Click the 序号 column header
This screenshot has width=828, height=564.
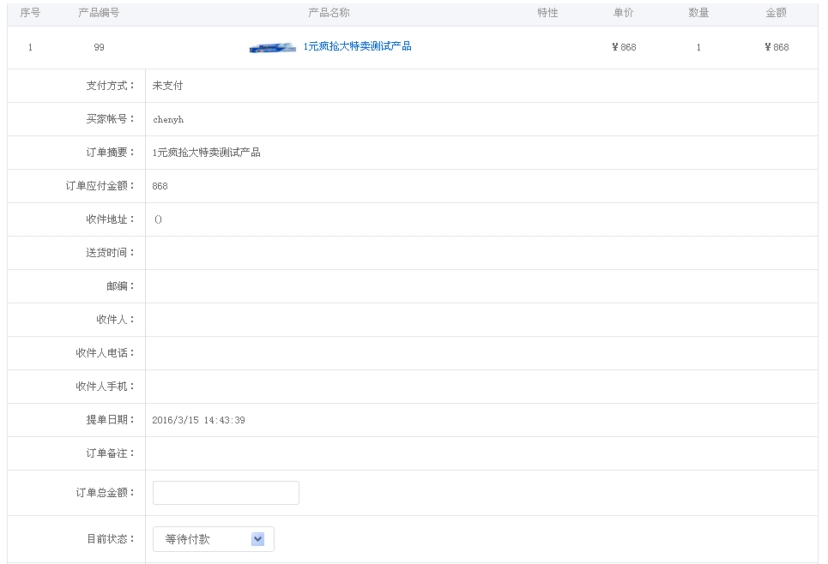point(30,13)
